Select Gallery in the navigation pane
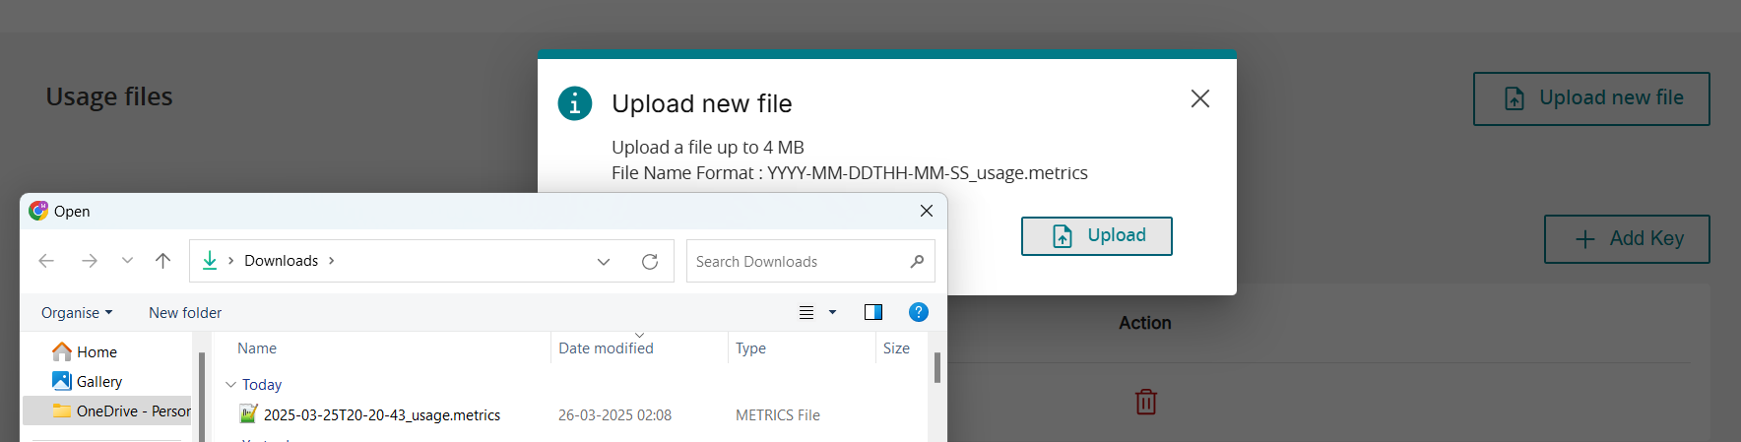 tap(98, 382)
